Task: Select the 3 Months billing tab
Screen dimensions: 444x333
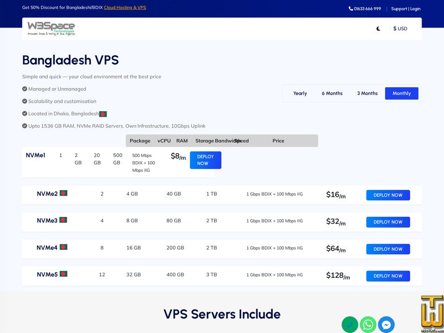Action: tap(367, 93)
